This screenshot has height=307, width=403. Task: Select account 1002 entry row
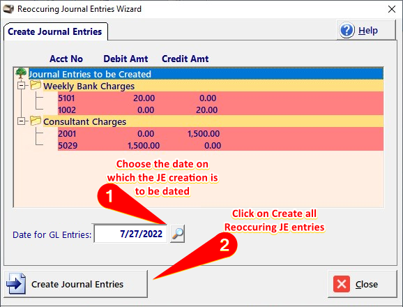(220, 110)
